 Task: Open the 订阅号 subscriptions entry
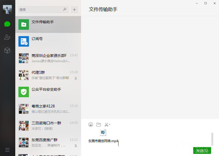point(48,41)
